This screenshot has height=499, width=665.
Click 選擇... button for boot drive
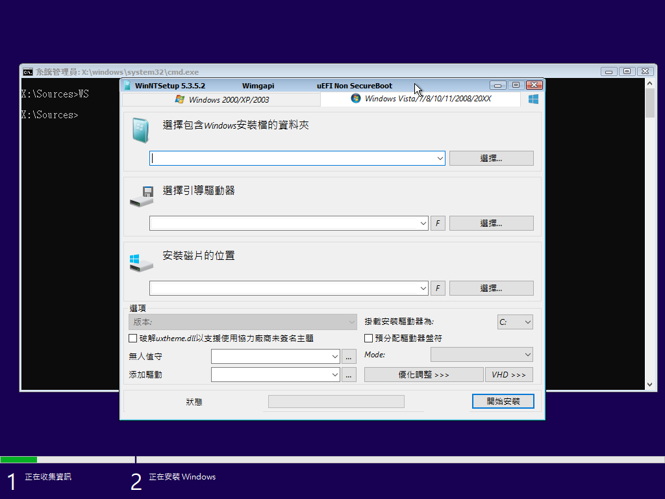(492, 224)
